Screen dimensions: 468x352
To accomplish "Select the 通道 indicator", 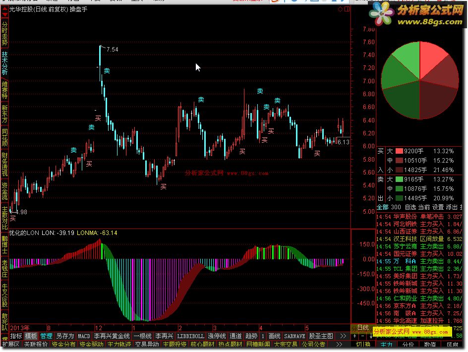I will coord(235,336).
